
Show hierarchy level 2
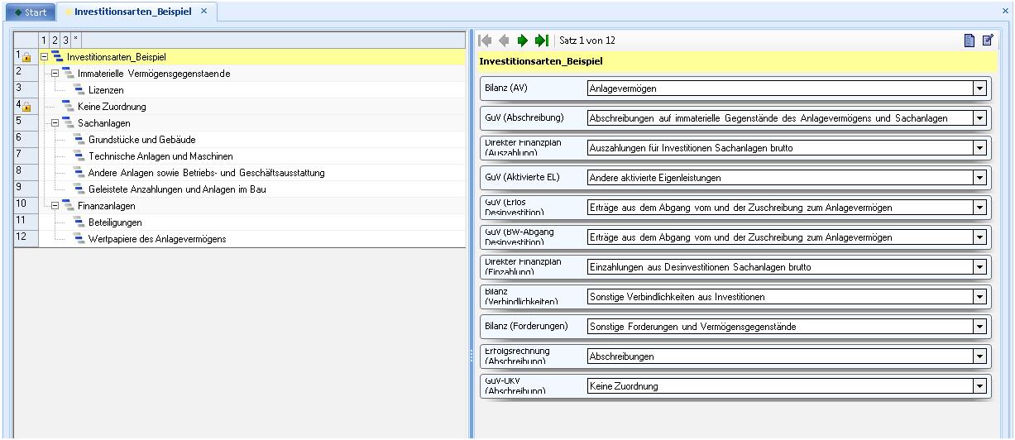tap(55, 40)
